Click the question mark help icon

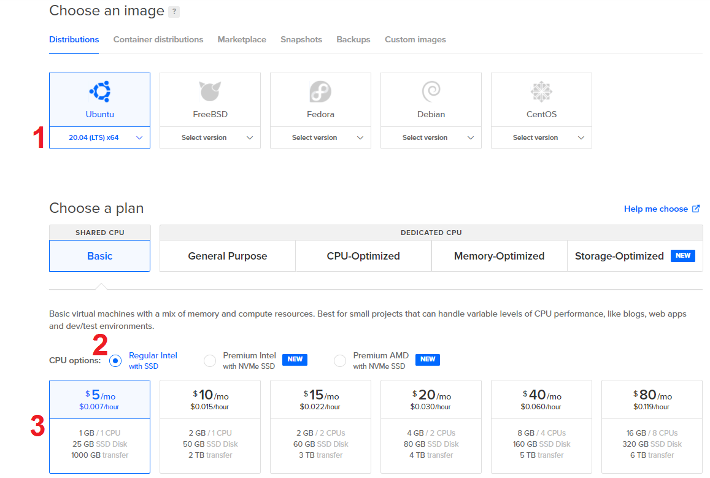[x=175, y=12]
